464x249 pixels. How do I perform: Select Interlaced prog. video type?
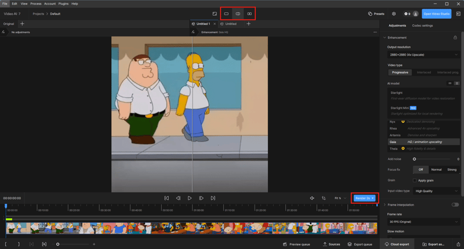point(448,72)
